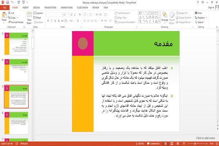Image resolution: width=219 pixels, height=146 pixels.
Task: Click the Undo arrow icon
Action: [12, 2]
